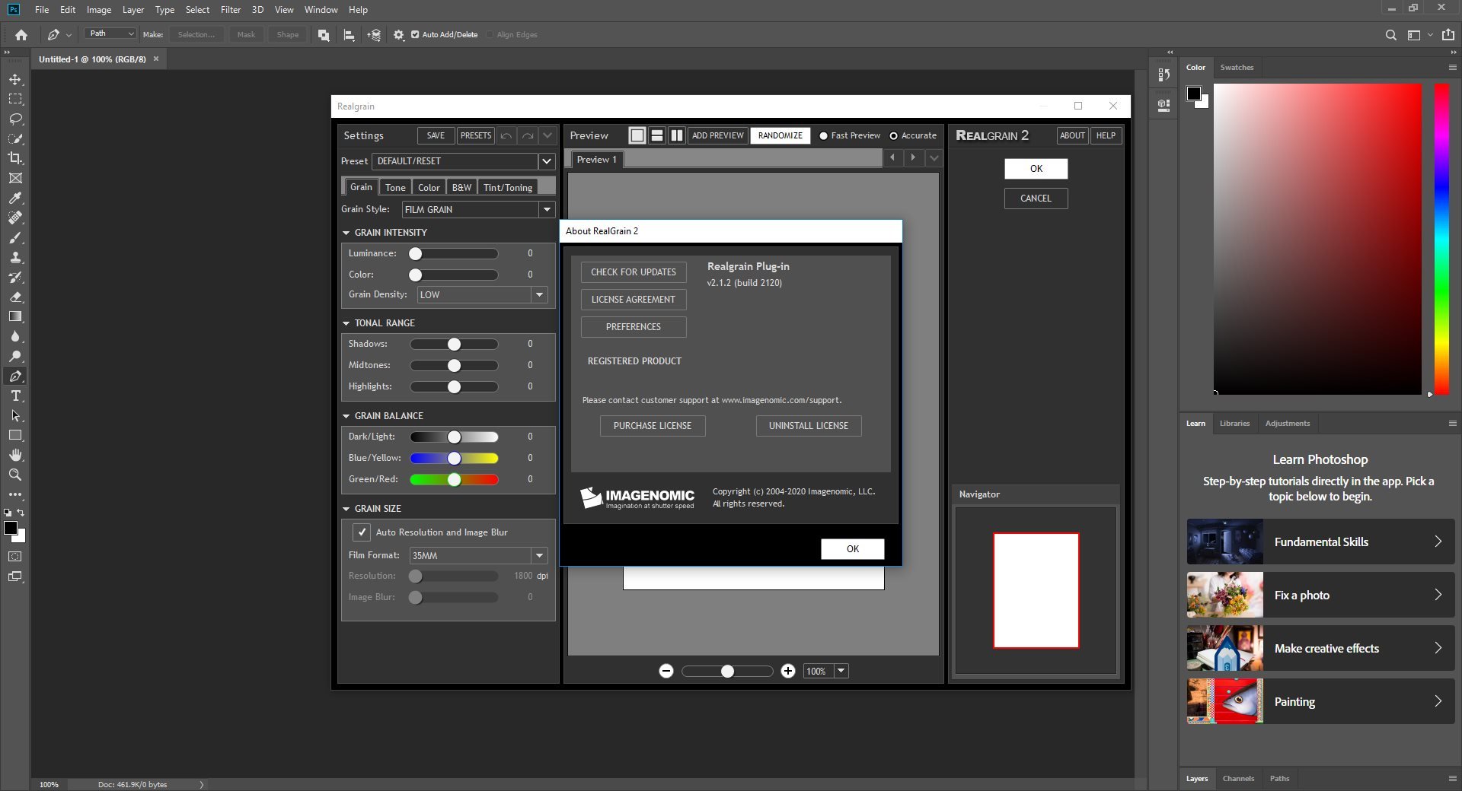Click Realgrain redo arrow icon
The image size is (1462, 791).
tap(527, 135)
